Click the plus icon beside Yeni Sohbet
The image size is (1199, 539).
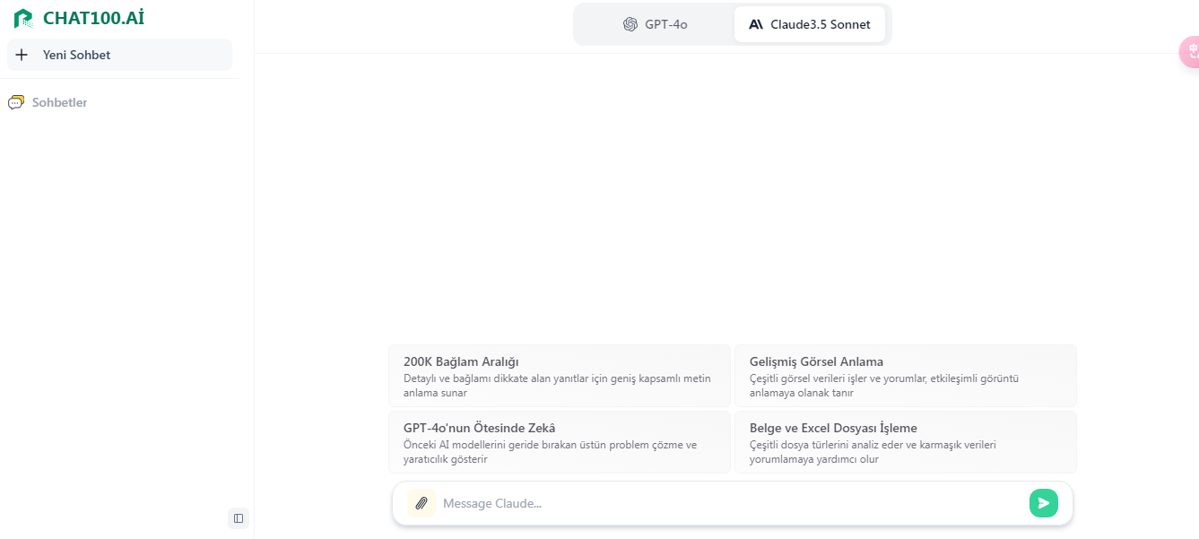point(22,55)
